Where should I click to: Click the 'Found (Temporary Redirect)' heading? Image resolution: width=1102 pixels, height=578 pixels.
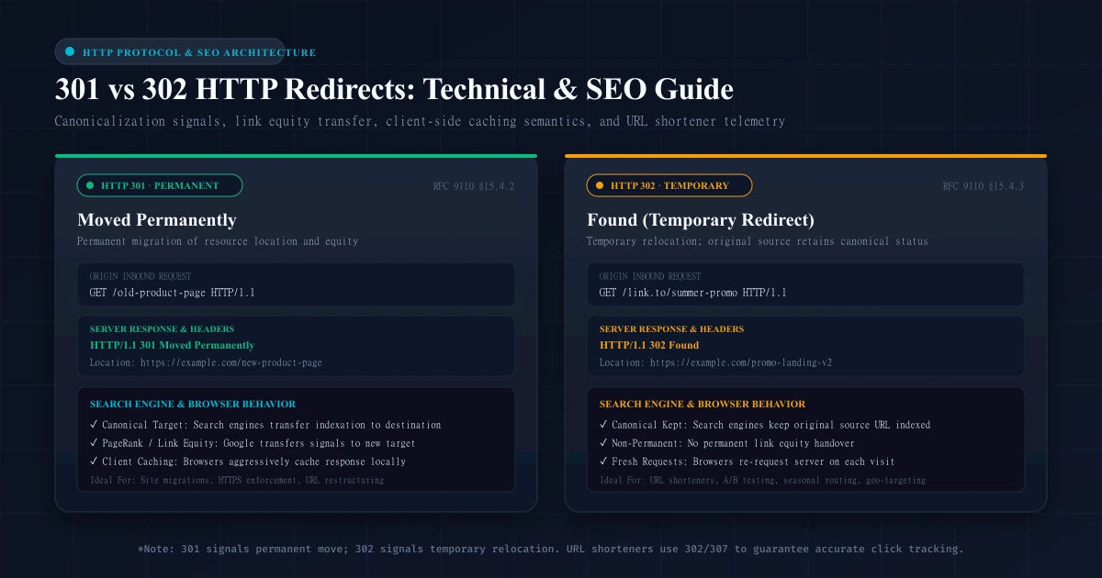(x=701, y=220)
